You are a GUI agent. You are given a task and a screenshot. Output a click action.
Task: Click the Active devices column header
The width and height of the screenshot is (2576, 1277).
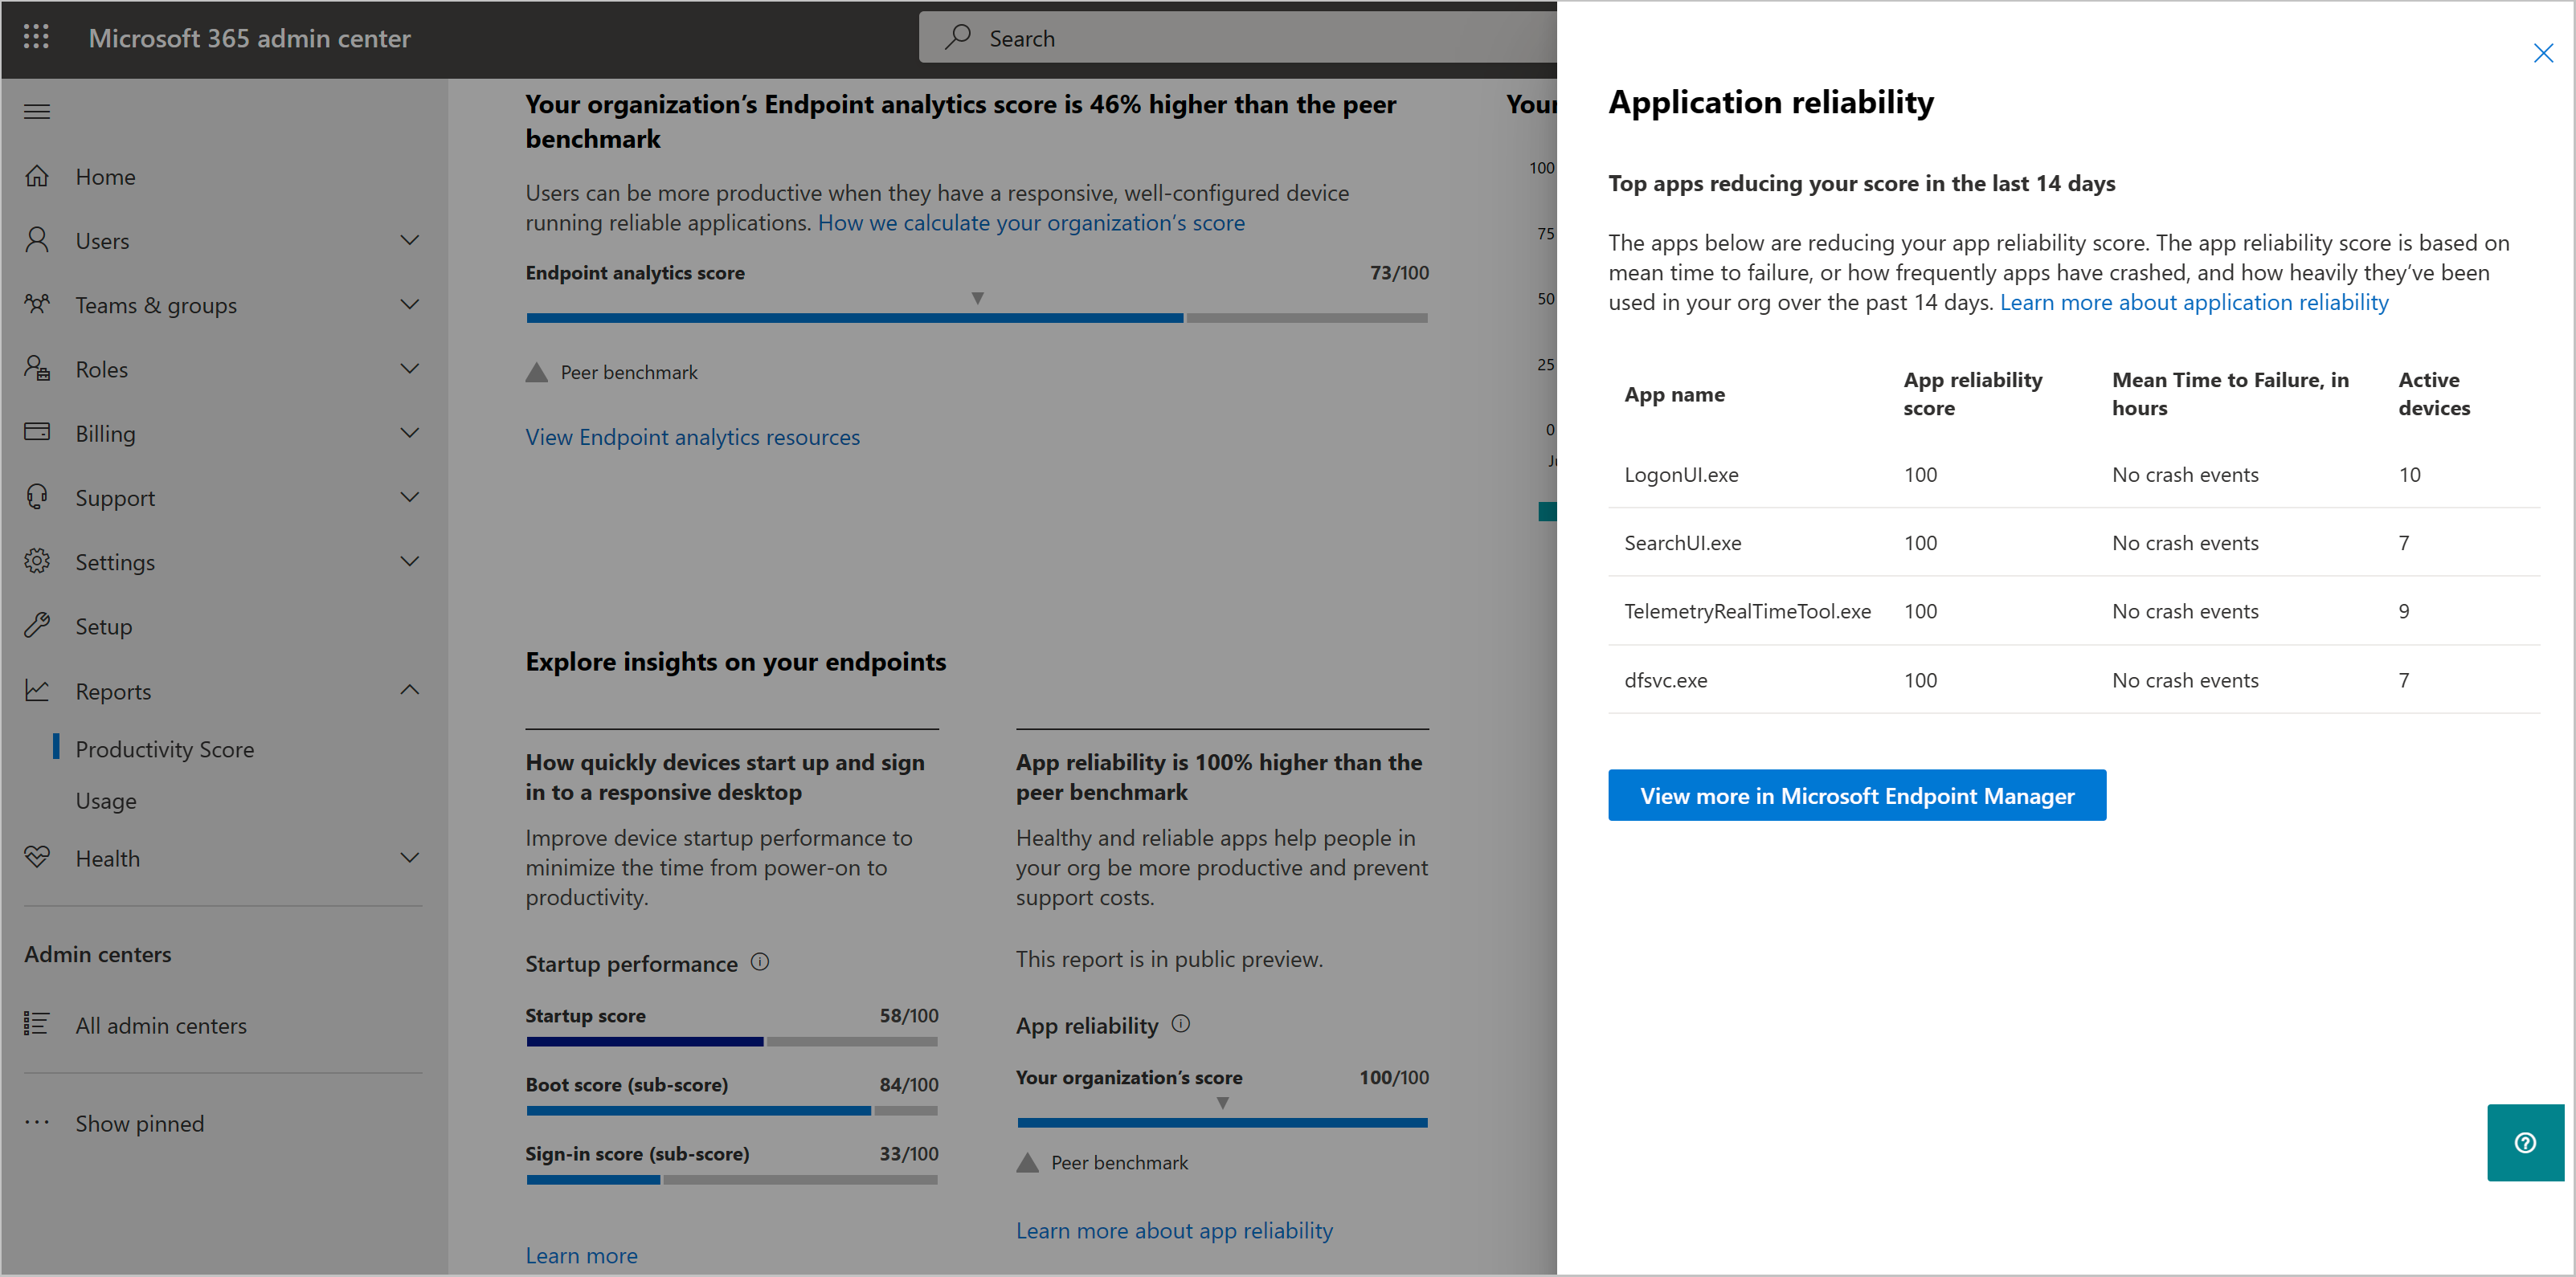(2434, 394)
